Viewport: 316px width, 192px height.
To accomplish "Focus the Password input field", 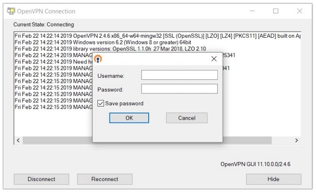I will pos(179,89).
